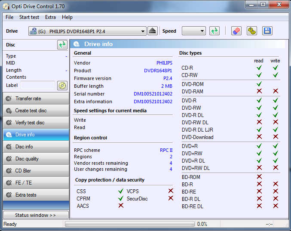The width and height of the screenshot is (291, 231).
Task: Click the Disc info sidebar icon
Action: pos(9,147)
